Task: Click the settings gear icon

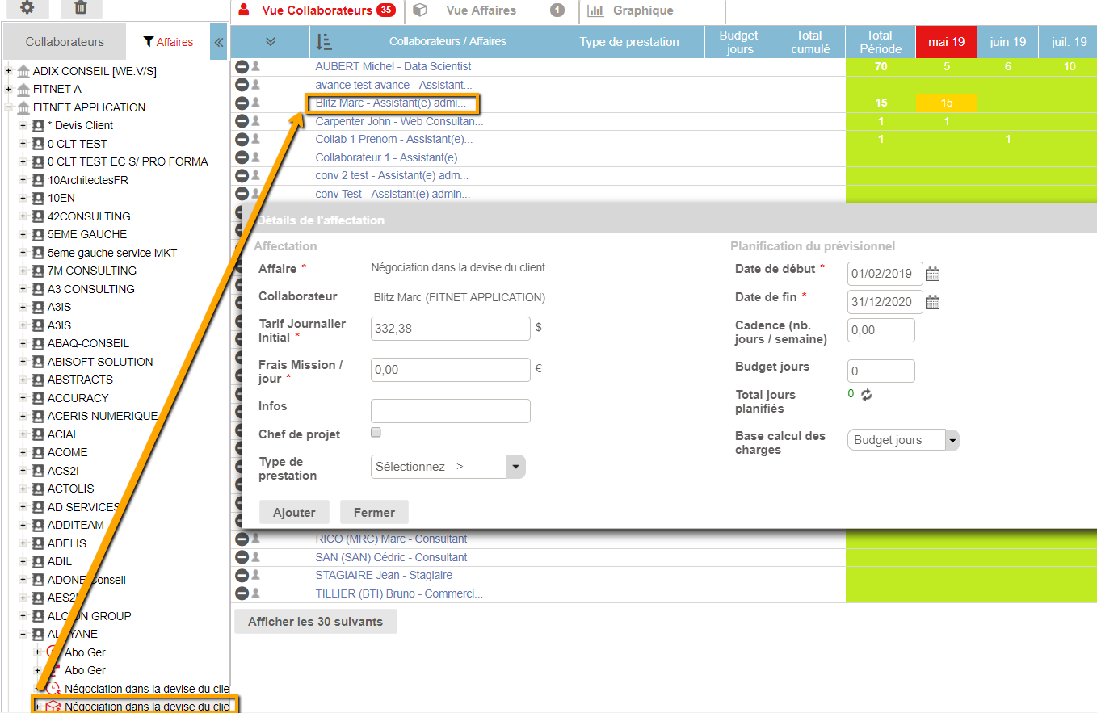Action: point(27,7)
